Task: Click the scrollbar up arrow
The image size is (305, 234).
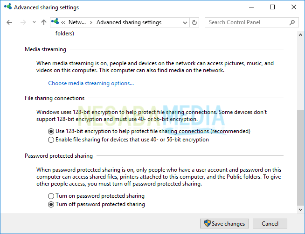Action: (300, 35)
